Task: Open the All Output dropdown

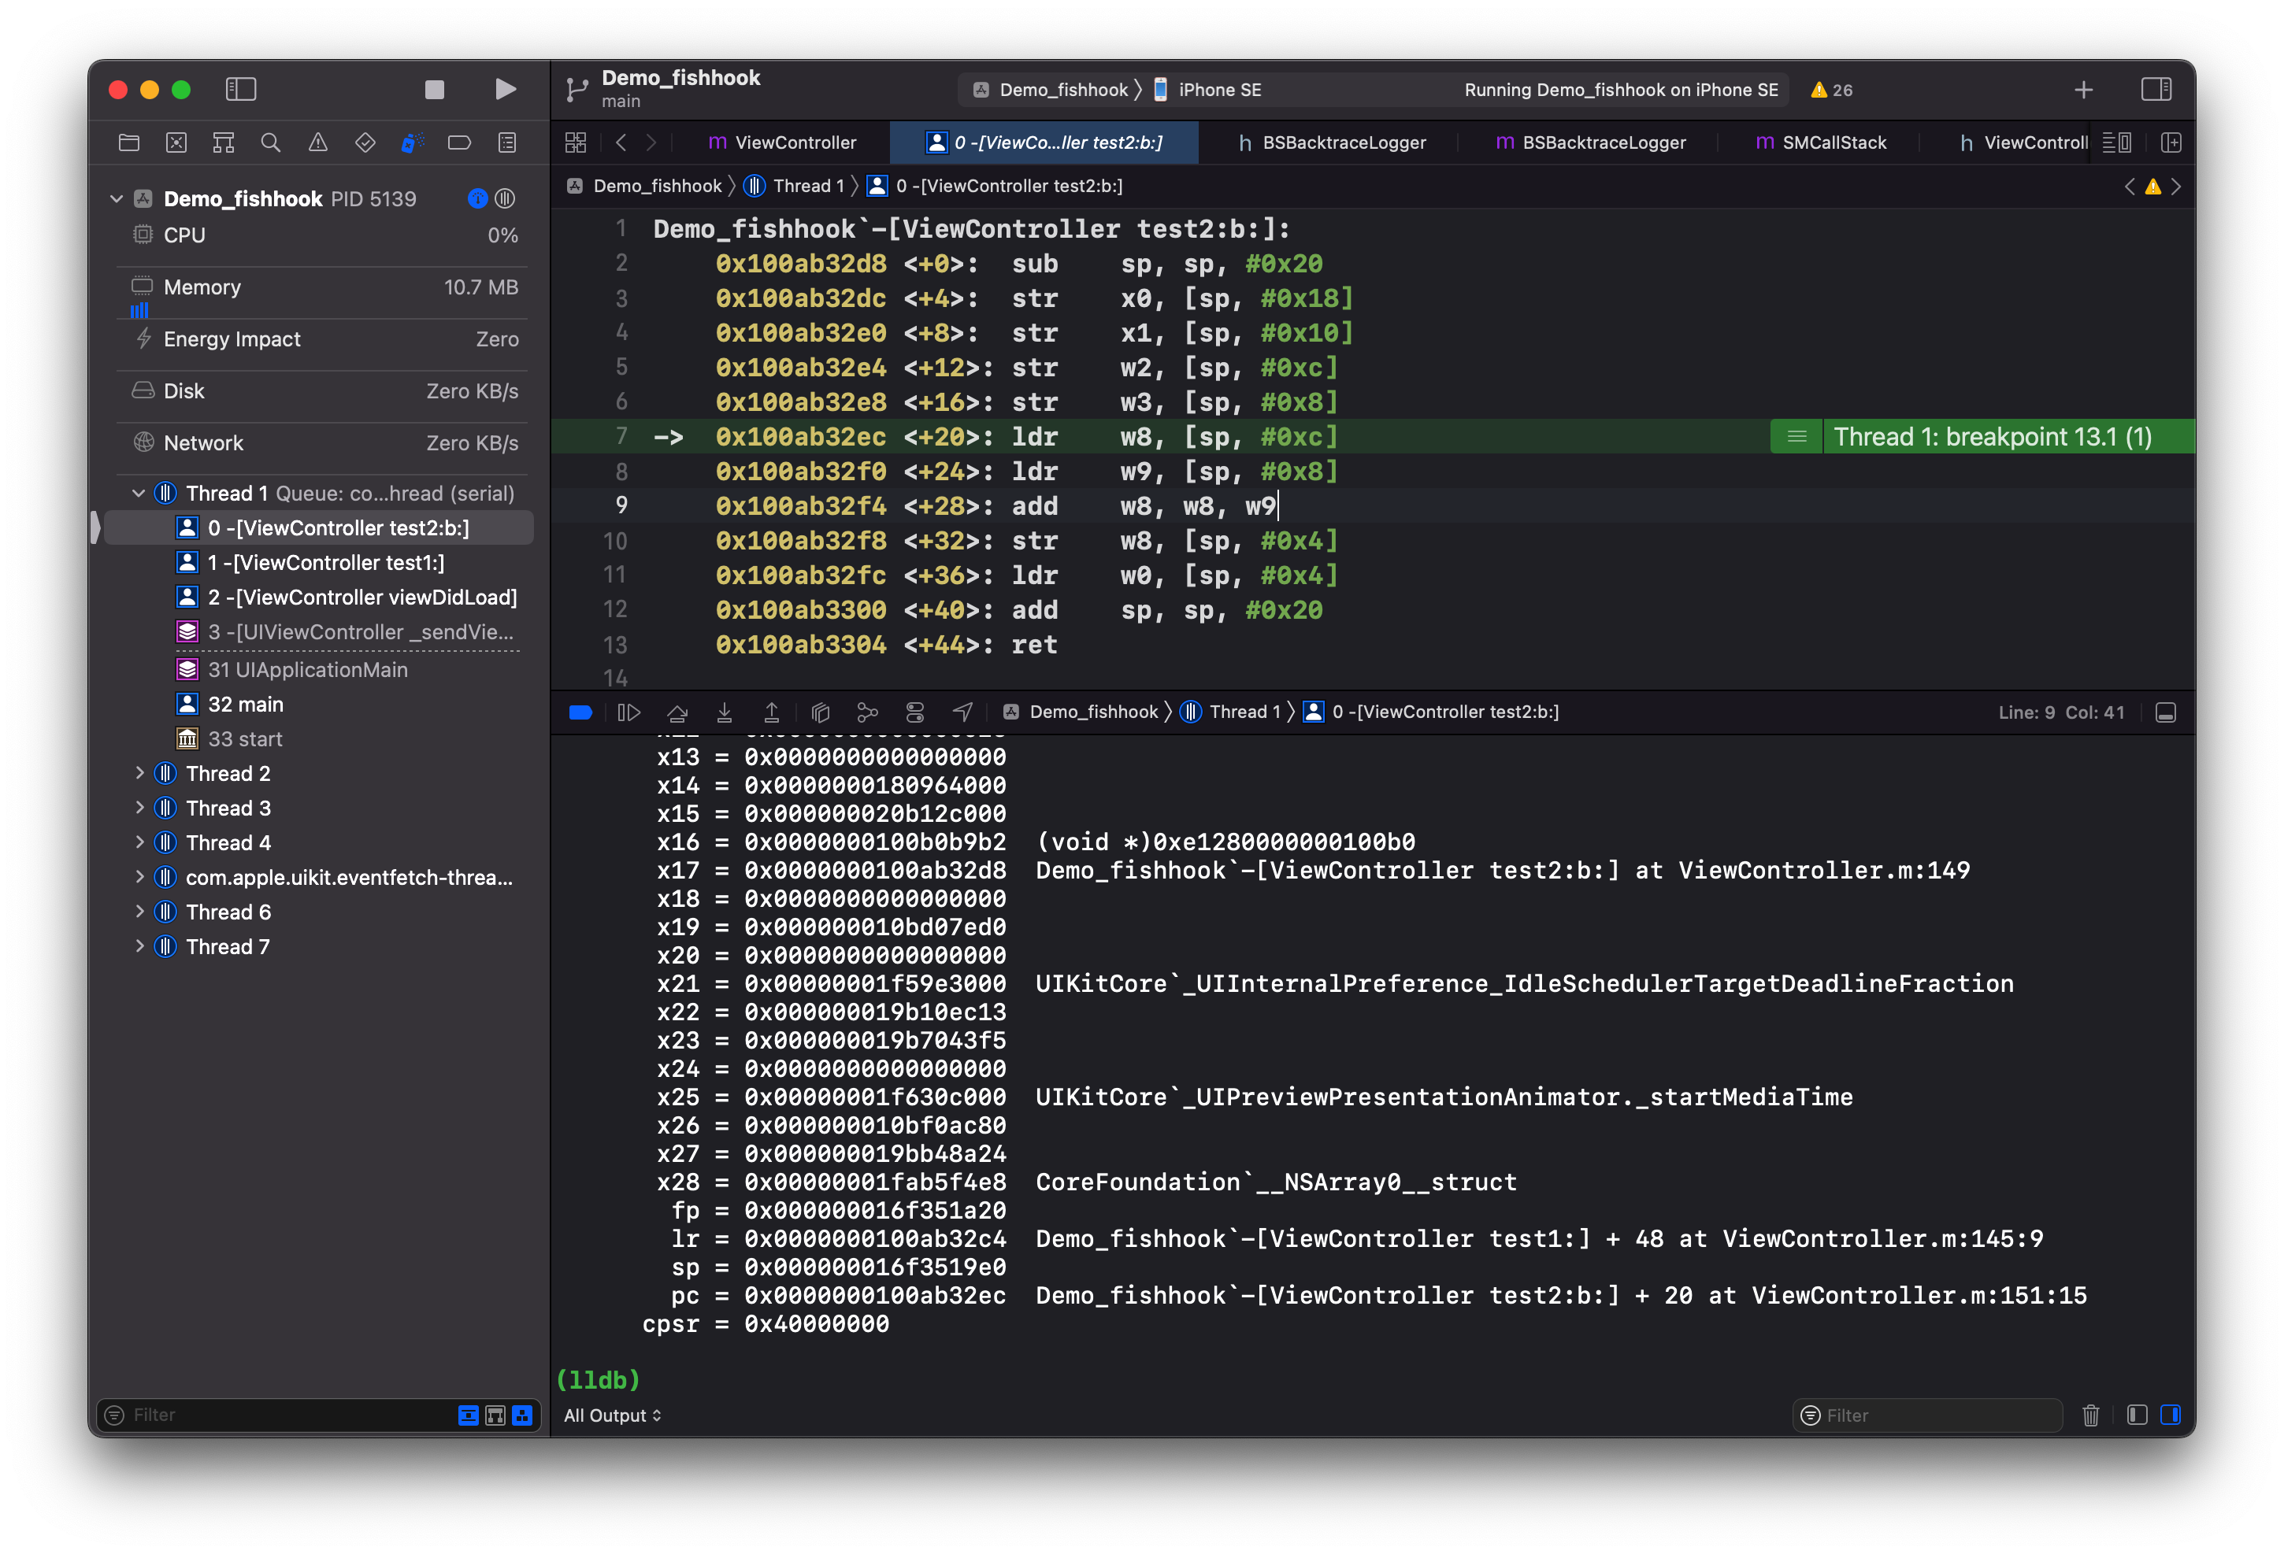Action: 612,1415
